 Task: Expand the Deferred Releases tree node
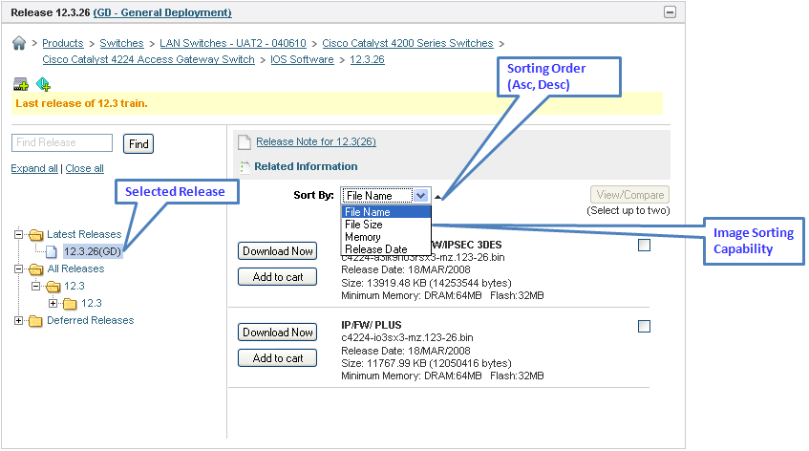(x=18, y=320)
